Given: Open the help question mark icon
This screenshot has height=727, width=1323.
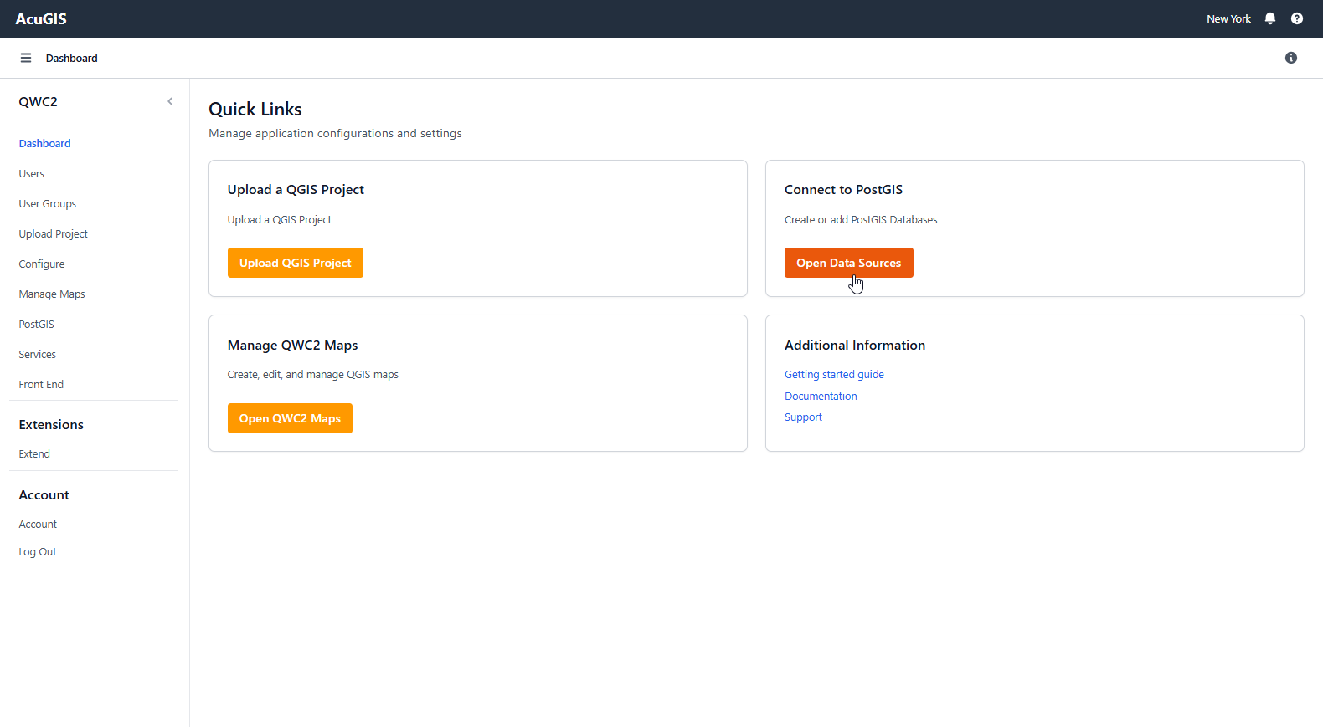Looking at the screenshot, I should pyautogui.click(x=1296, y=18).
